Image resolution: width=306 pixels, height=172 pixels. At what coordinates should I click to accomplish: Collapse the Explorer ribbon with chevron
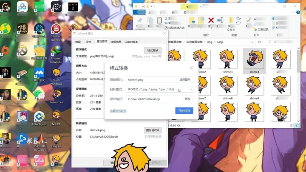(294, 12)
